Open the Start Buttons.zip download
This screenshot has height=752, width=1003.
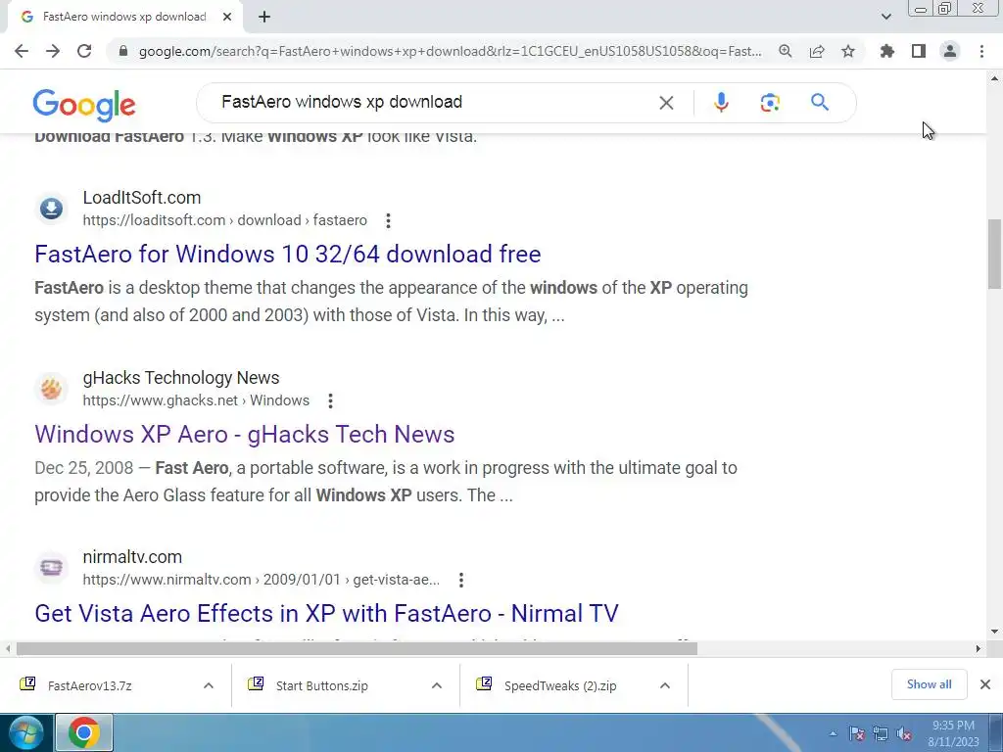[321, 685]
